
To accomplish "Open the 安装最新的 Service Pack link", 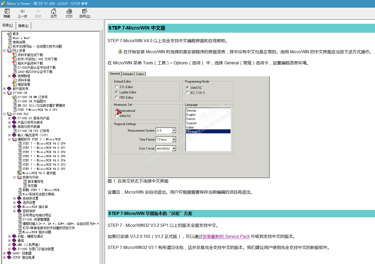I will (x=226, y=237).
